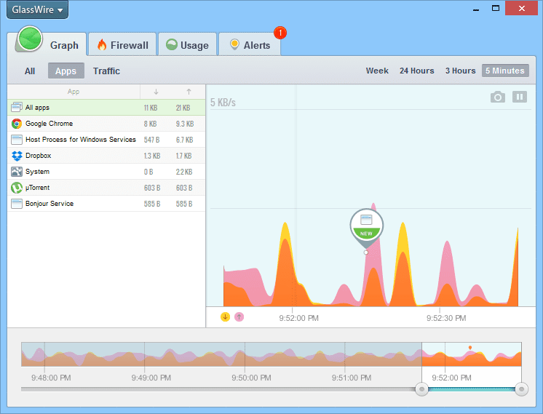This screenshot has height=414, width=543.
Task: Click the Host Process window icon
Action: tap(17, 140)
